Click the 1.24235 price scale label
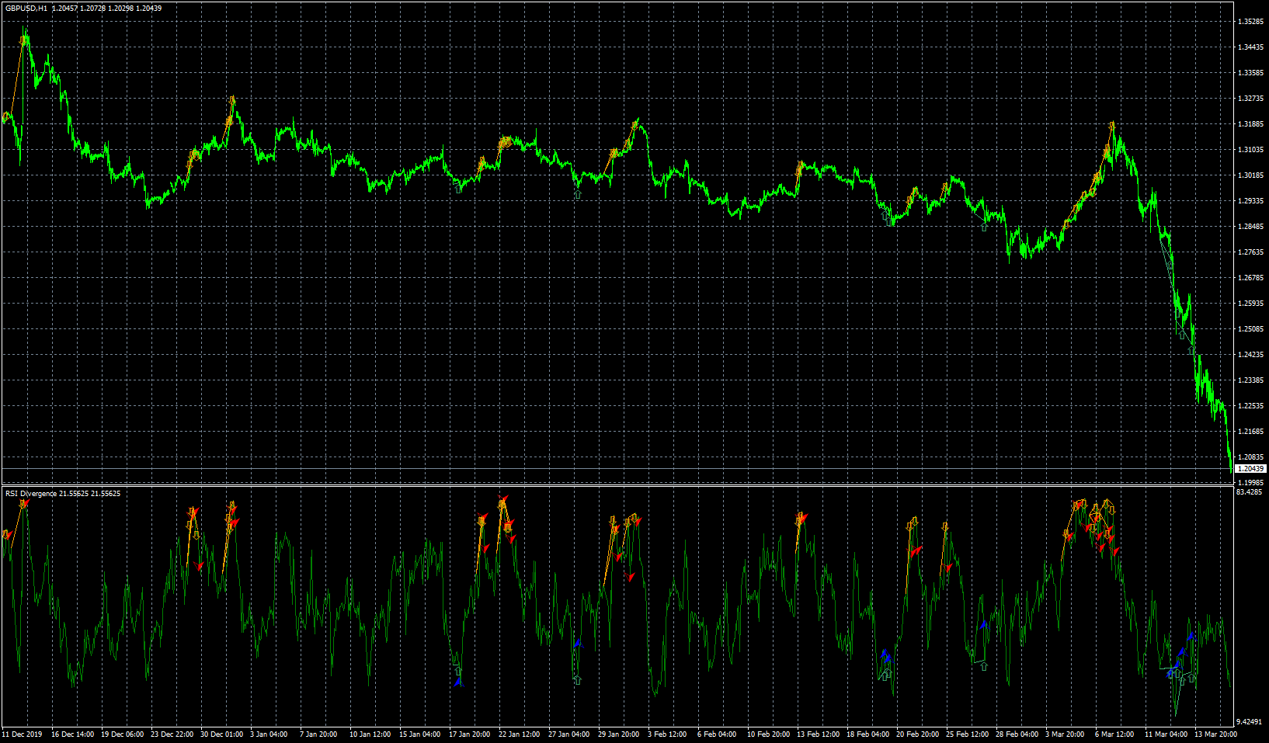The width and height of the screenshot is (1269, 743). [1250, 355]
